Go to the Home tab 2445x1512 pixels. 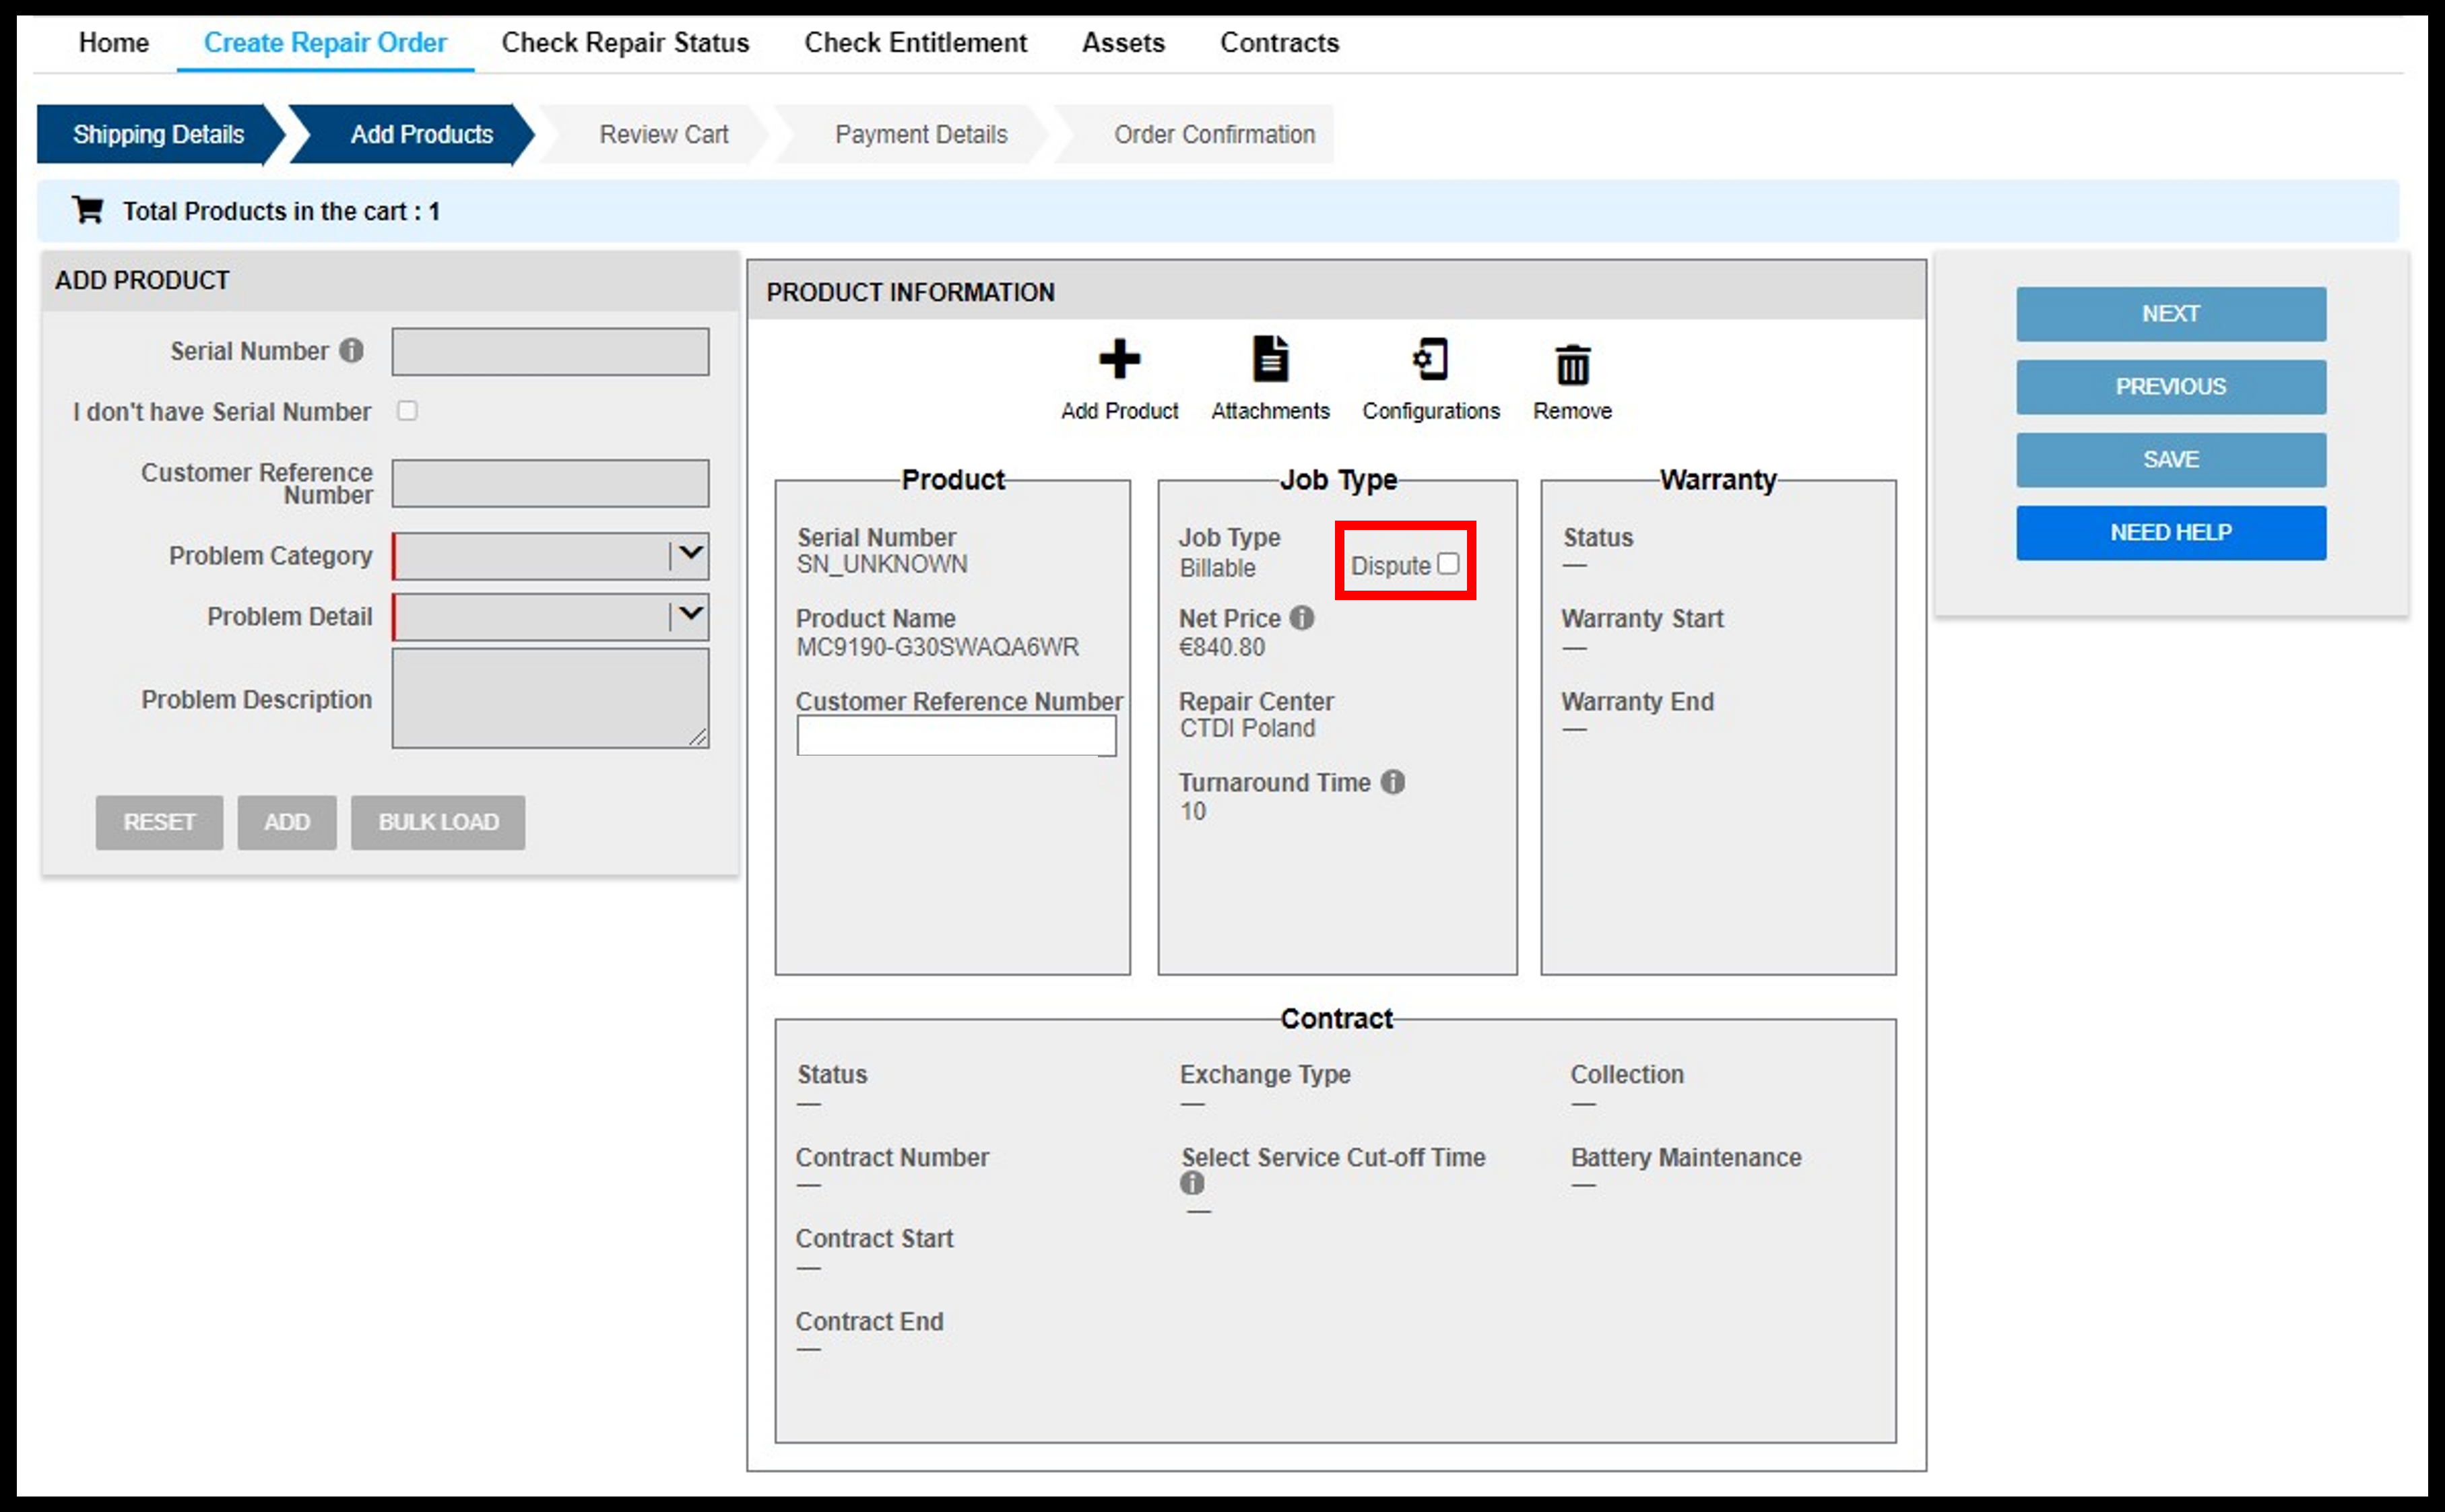114,42
